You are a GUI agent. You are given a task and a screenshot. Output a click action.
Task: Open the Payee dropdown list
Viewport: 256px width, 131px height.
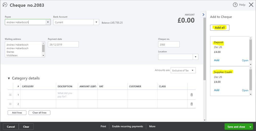48,22
